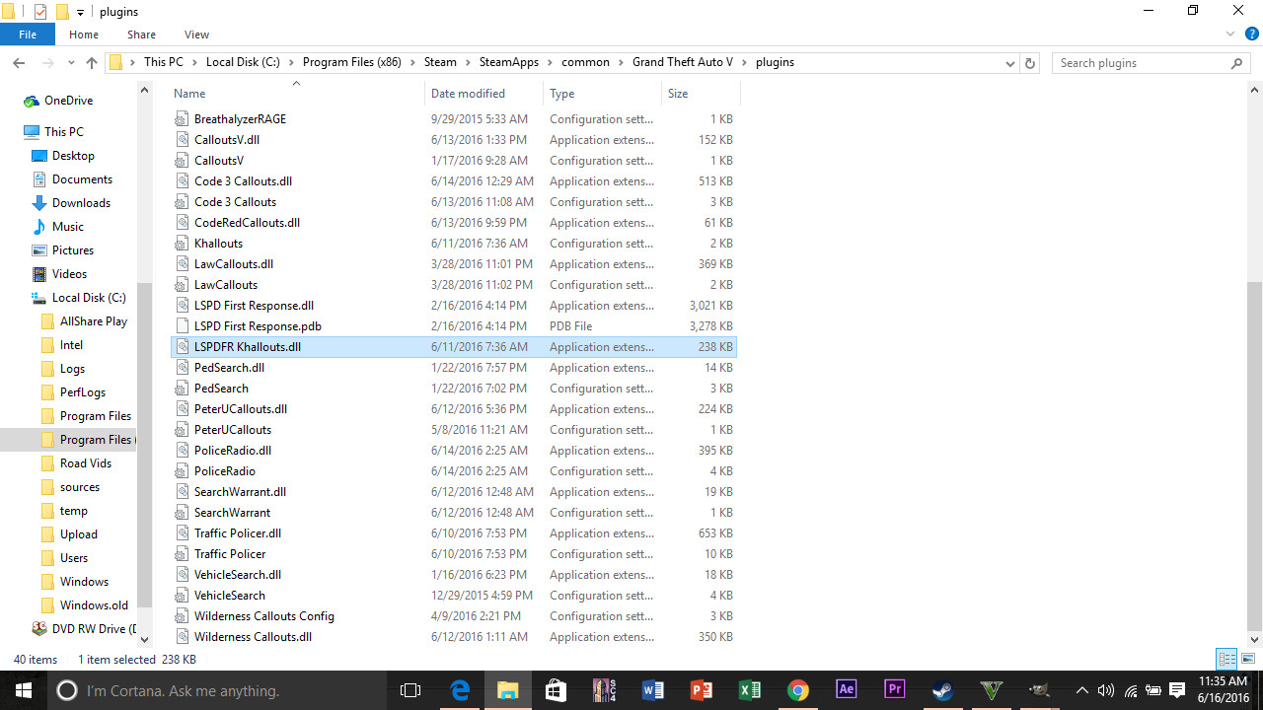Go back with the Back arrow
The image size is (1263, 710).
(19, 63)
